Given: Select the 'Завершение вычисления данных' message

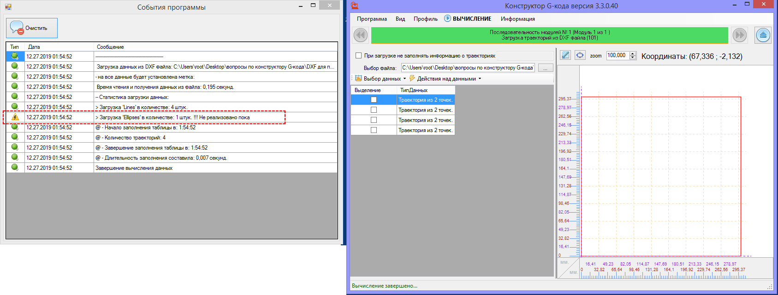Looking at the screenshot, I should coord(216,168).
